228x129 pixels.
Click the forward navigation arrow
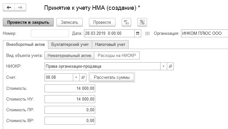20,7
